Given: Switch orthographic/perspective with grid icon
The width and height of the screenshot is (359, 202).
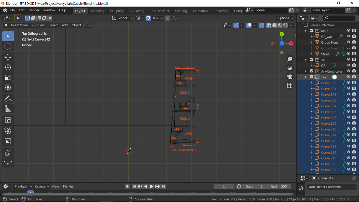Looking at the screenshot, I should (x=290, y=85).
